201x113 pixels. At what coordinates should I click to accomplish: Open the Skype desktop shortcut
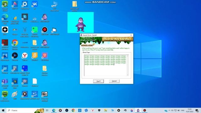coord(25,18)
